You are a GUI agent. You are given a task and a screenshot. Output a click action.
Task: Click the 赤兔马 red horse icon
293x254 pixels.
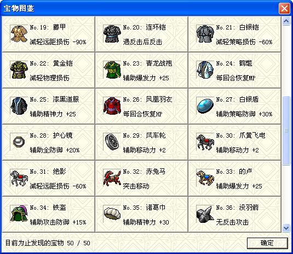point(112,178)
